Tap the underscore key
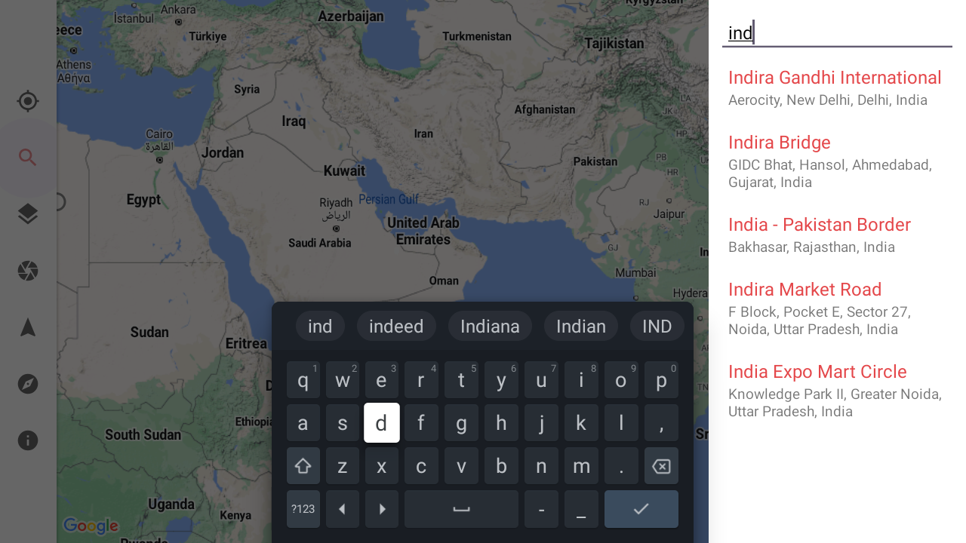 pyautogui.click(x=581, y=509)
